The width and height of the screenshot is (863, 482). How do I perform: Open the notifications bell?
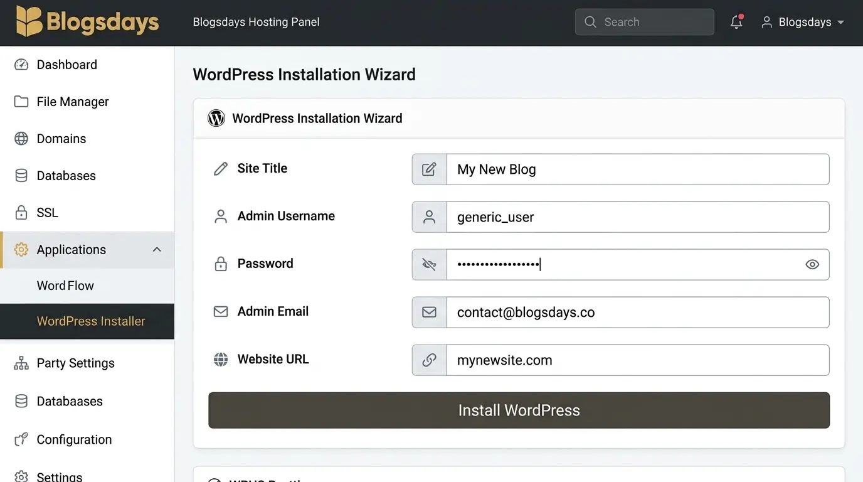coord(736,22)
